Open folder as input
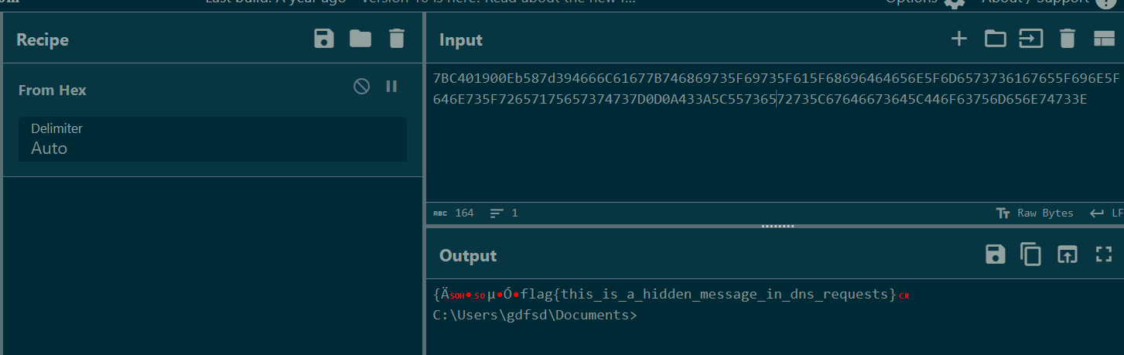The width and height of the screenshot is (1124, 355). [x=995, y=39]
